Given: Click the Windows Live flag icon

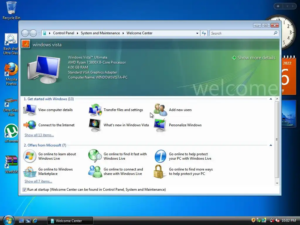Looking at the screenshot, I should pyautogui.click(x=30, y=156).
